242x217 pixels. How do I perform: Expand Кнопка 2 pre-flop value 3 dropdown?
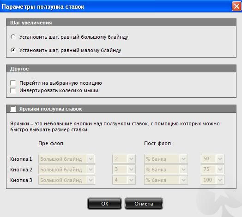[x=124, y=170]
